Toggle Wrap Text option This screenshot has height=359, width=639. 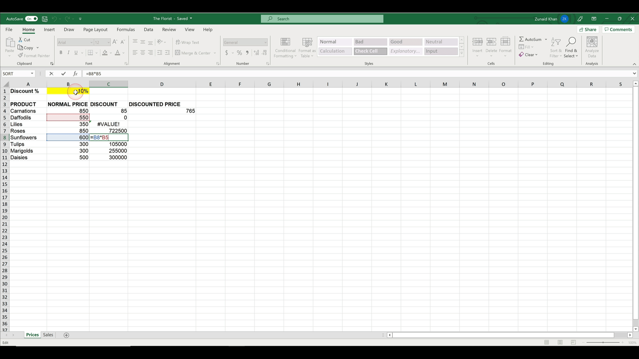pos(187,42)
